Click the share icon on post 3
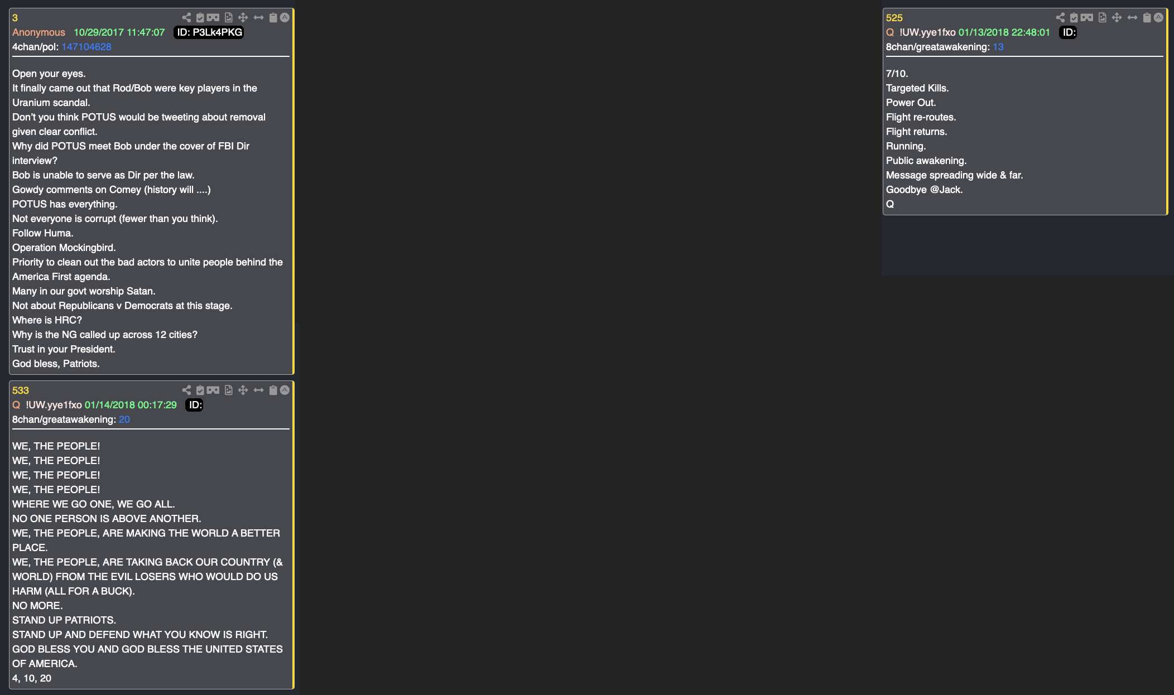Image resolution: width=1174 pixels, height=695 pixels. pyautogui.click(x=186, y=17)
